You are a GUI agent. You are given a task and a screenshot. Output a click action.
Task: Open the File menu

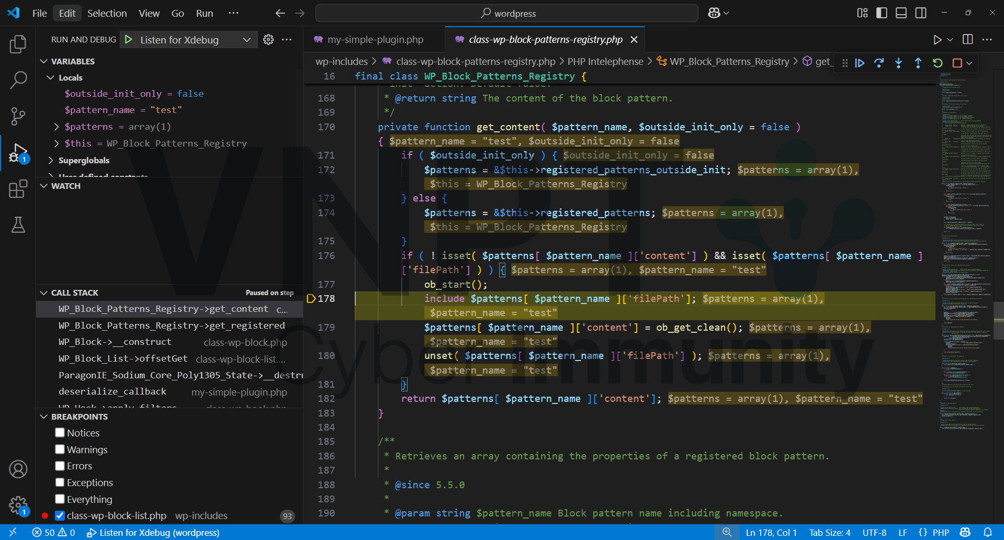[40, 13]
